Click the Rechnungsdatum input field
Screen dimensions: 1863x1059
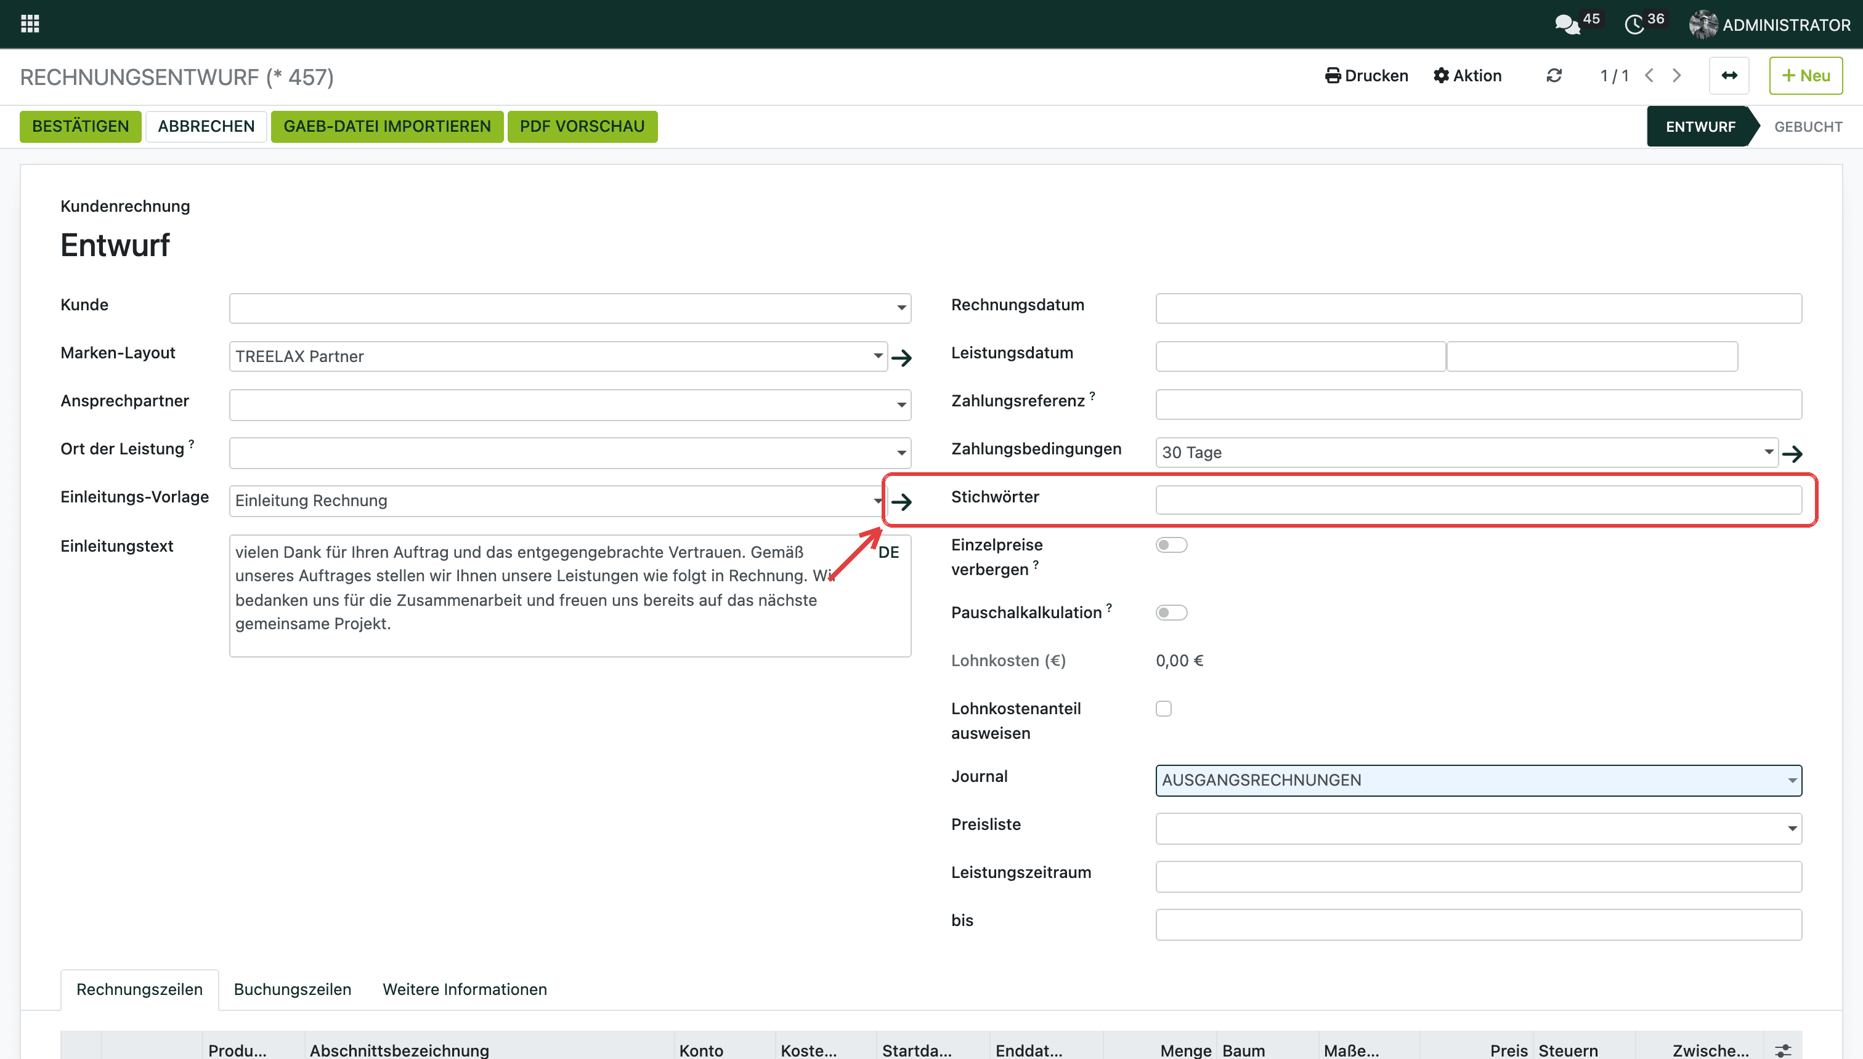(1479, 308)
